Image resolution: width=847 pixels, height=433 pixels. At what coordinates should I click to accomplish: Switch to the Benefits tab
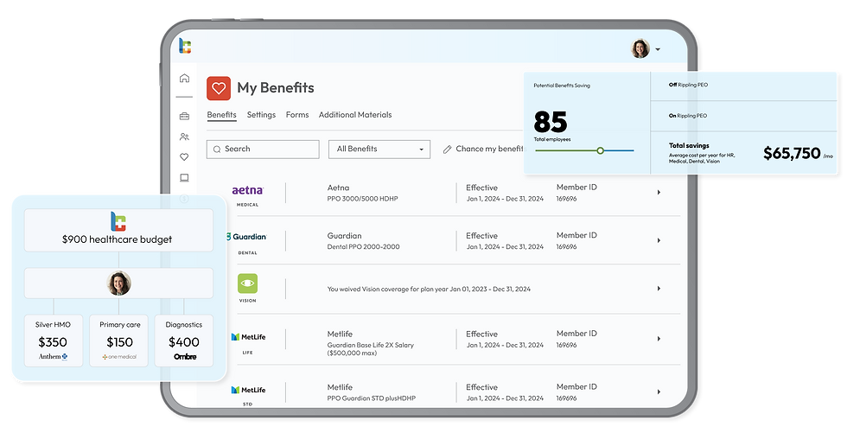pyautogui.click(x=221, y=115)
